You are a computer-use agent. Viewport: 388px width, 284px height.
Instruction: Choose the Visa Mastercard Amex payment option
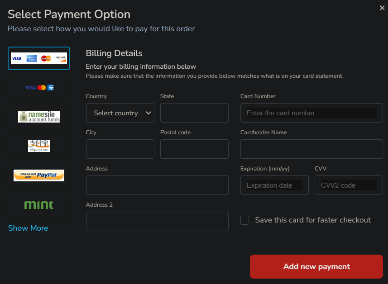tap(39, 87)
